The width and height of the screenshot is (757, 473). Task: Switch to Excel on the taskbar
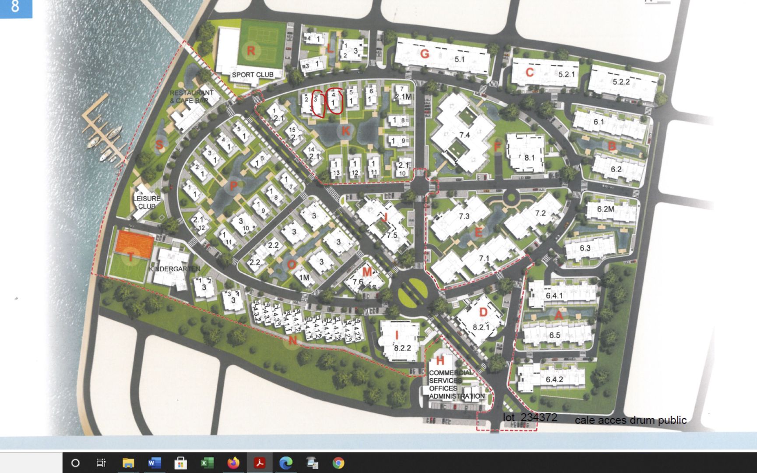pyautogui.click(x=207, y=463)
